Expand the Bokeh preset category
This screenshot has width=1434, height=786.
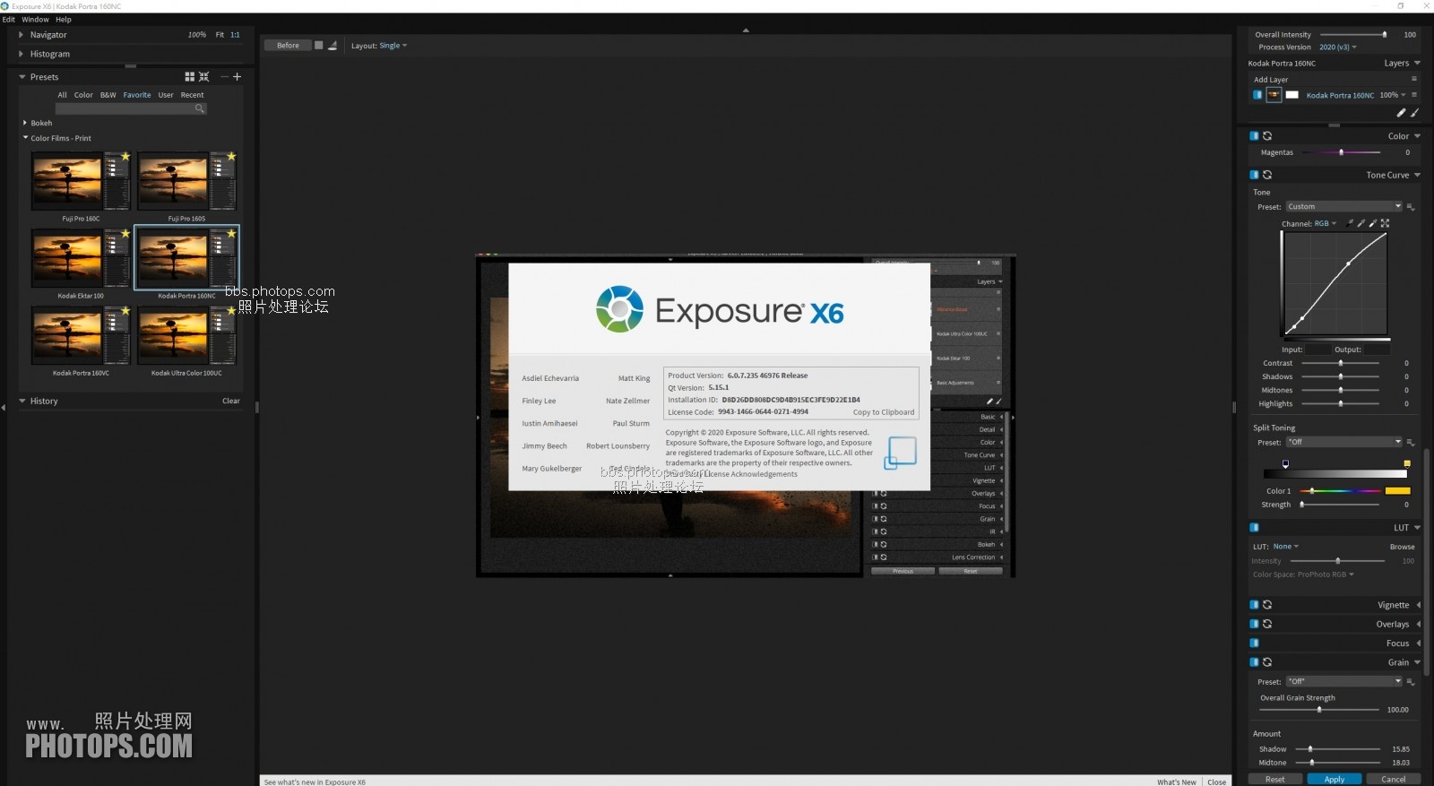(25, 123)
